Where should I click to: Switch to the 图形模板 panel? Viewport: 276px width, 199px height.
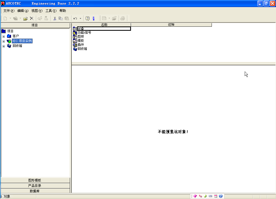[35, 180]
